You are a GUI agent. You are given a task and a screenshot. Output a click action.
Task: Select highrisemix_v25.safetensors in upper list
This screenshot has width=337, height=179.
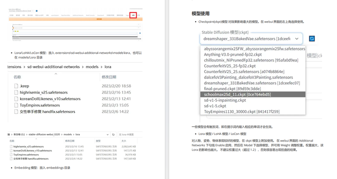pyautogui.click(x=44, y=92)
